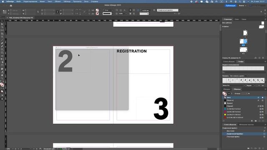This screenshot has width=267, height=150.
Task: Click the stroke swatch in control bar
Action: tap(97, 14)
